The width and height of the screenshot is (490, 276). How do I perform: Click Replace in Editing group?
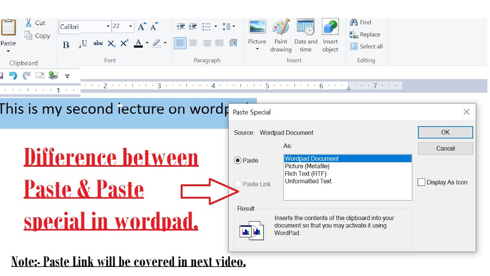click(x=365, y=34)
